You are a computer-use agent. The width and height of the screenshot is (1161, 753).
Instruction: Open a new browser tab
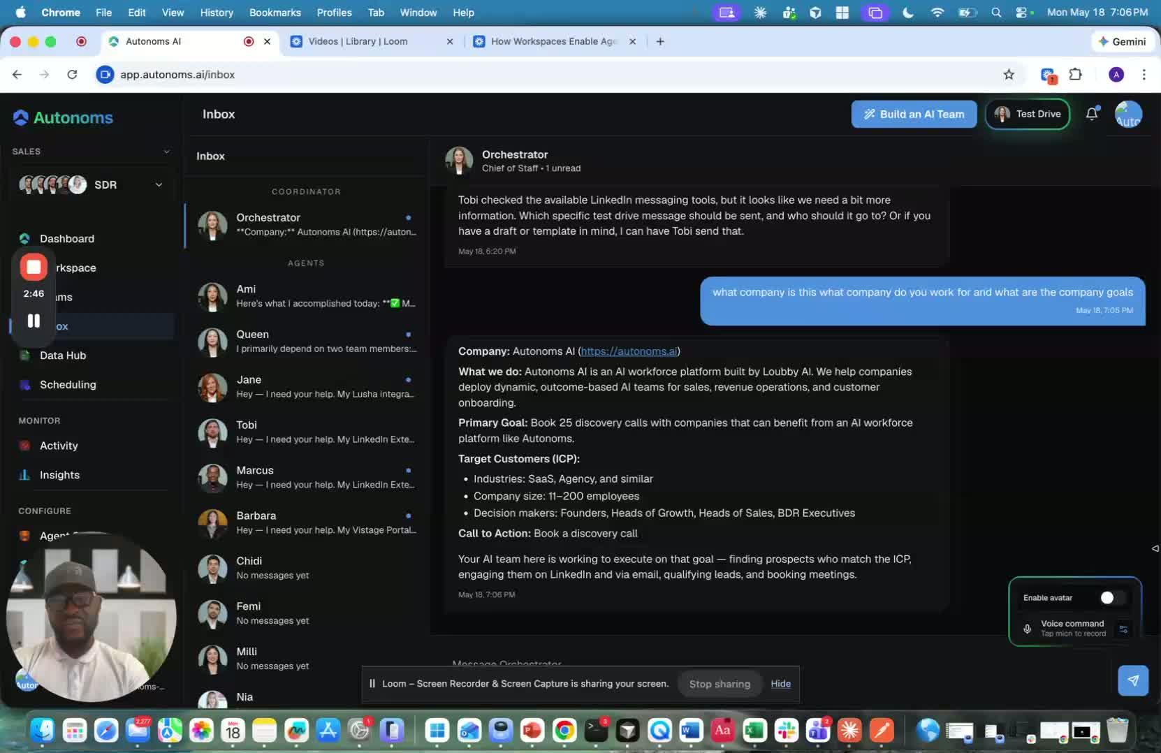pyautogui.click(x=660, y=41)
